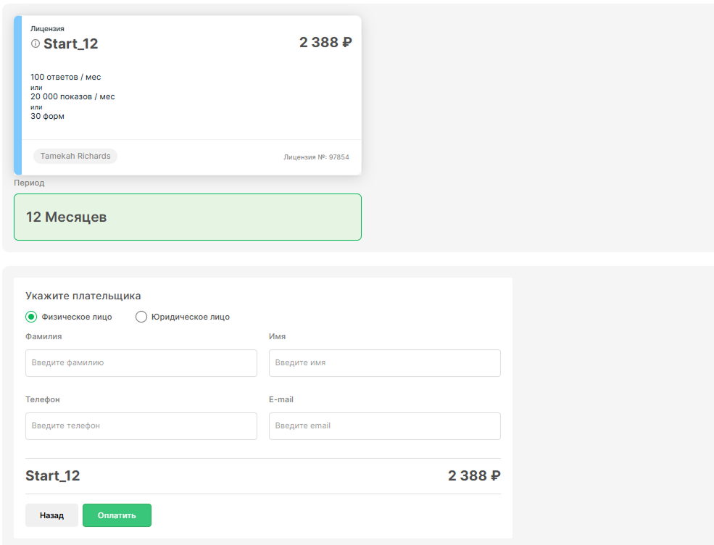This screenshot has height=545, width=714.
Task: Click the Tamekah Richards tag
Action: click(75, 156)
